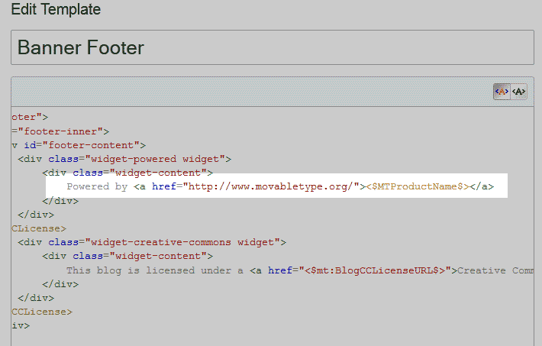
Task: Edit the Banner Footer template name field
Action: (x=273, y=47)
